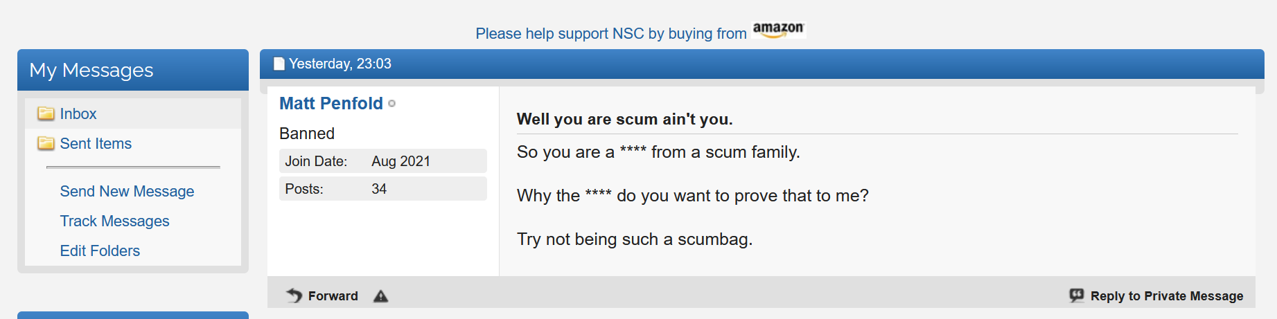
Task: Open Track Messages
Action: click(x=114, y=221)
